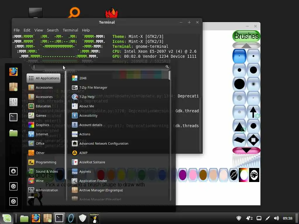Launch Actions application

point(81,134)
